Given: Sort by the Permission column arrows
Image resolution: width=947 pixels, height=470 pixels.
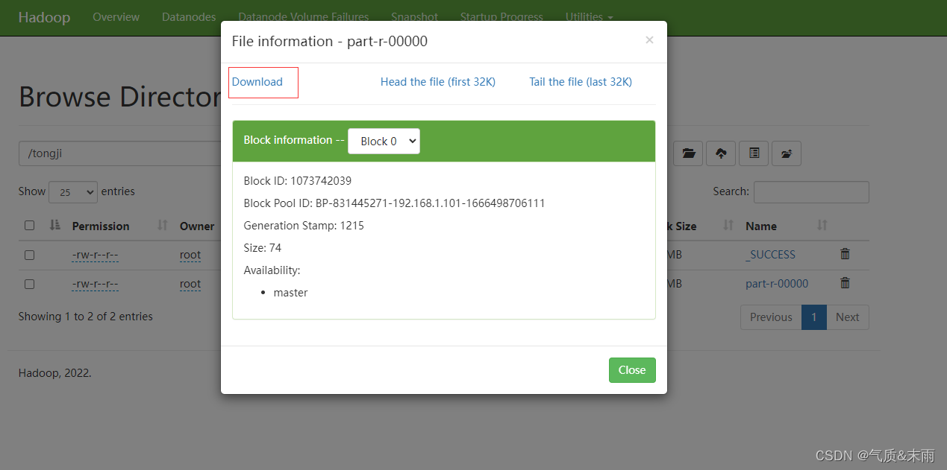Looking at the screenshot, I should (163, 225).
